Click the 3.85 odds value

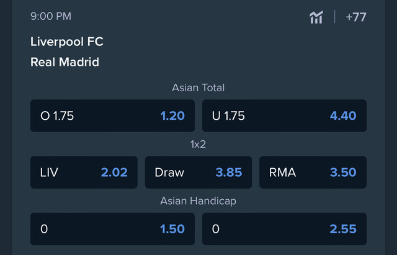coord(229,172)
